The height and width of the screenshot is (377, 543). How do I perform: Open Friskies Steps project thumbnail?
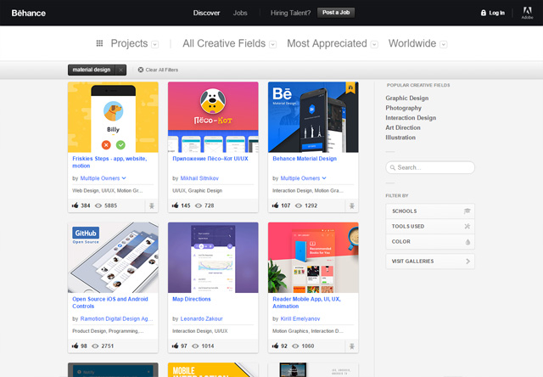[x=113, y=117]
